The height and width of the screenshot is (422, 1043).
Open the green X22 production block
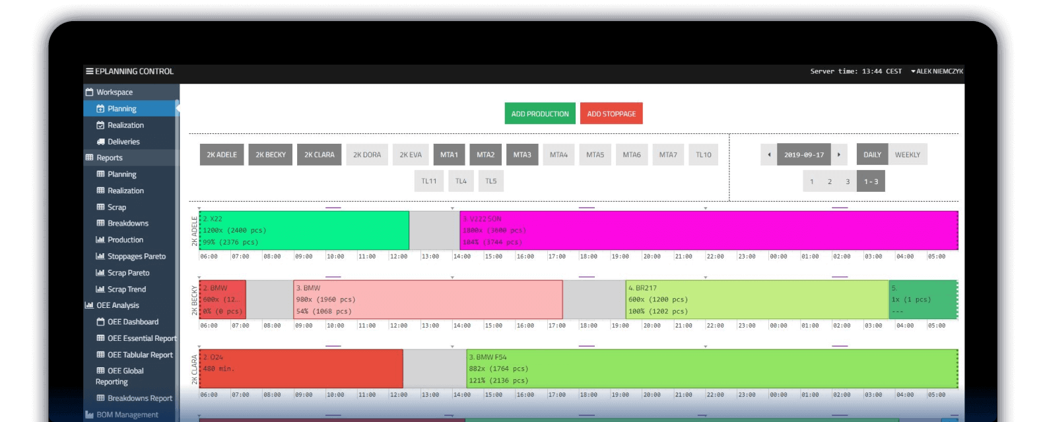[x=304, y=230]
